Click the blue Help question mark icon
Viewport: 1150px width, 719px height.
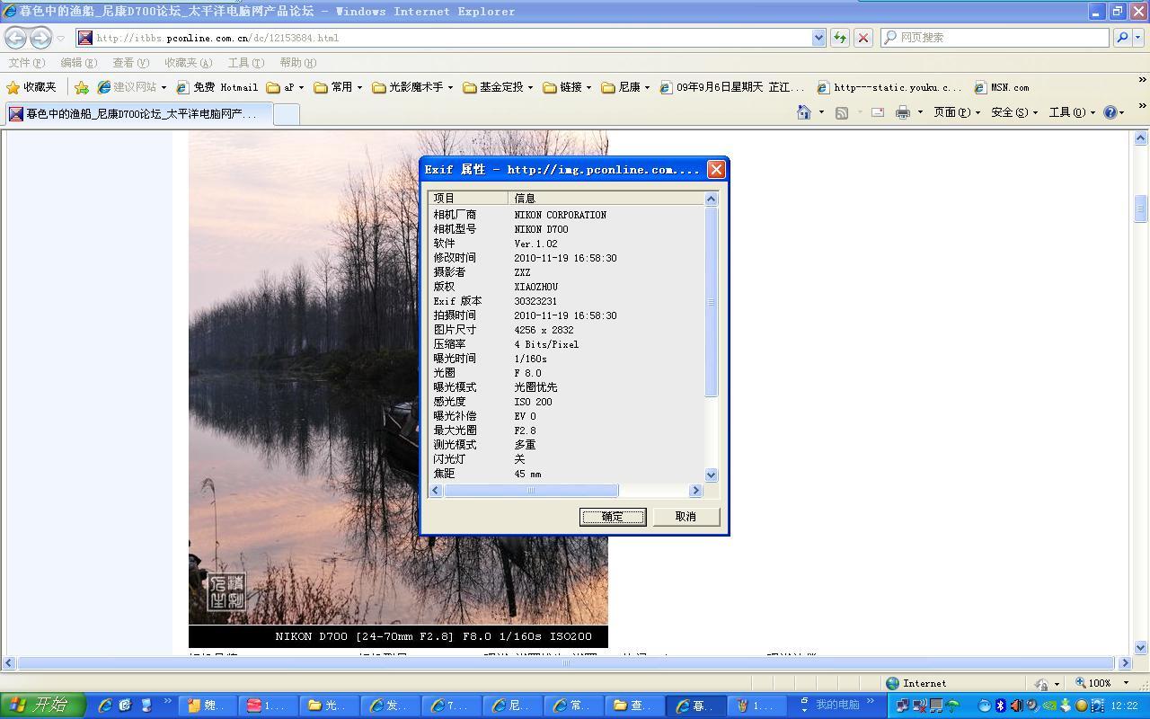(1110, 112)
